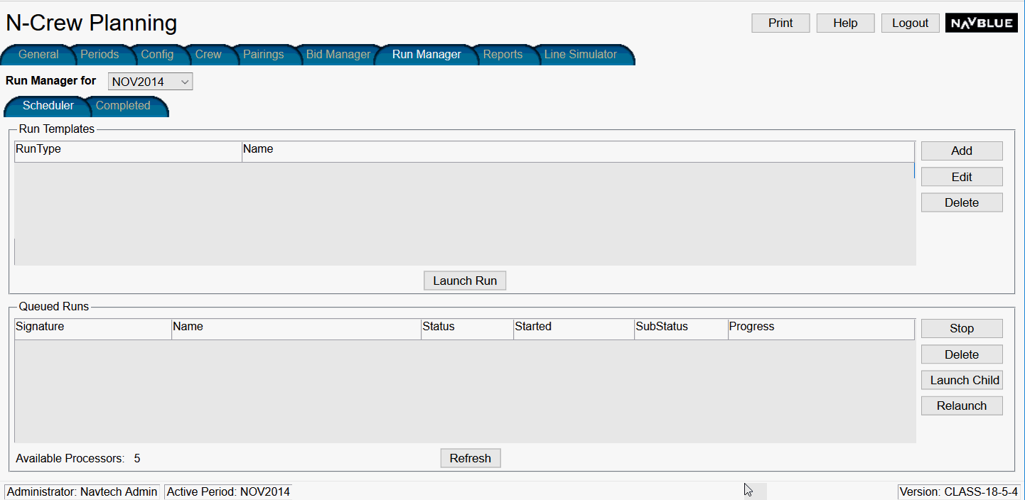
Task: Click the Launch Child button
Action: coord(962,380)
